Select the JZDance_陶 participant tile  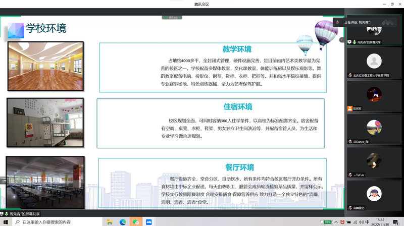[374, 130]
